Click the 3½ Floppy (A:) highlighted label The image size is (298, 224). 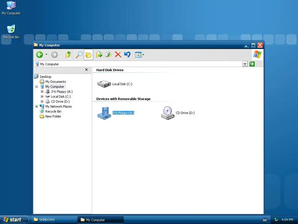(123, 113)
